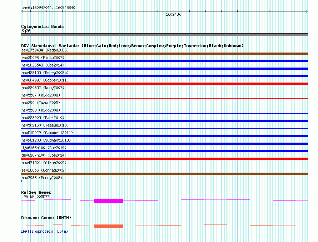Click the blue bar under nsv823905
Image resolution: width=318 pixels, height=242 pixels.
(x=164, y=121)
